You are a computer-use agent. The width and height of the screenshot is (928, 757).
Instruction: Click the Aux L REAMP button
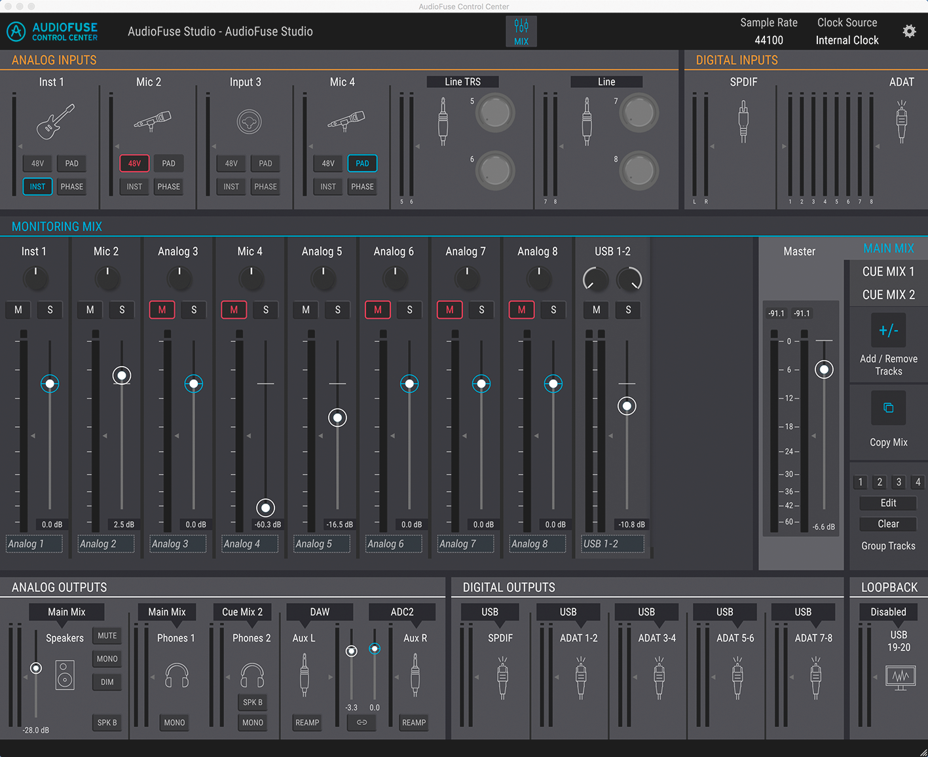(x=307, y=722)
